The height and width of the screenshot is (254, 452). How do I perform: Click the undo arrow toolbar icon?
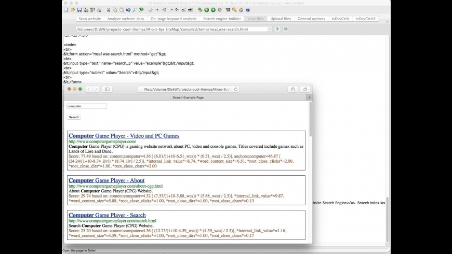(128, 10)
